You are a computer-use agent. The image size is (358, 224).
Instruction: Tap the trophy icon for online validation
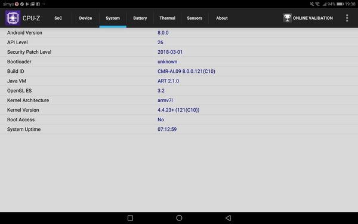pyautogui.click(x=287, y=18)
